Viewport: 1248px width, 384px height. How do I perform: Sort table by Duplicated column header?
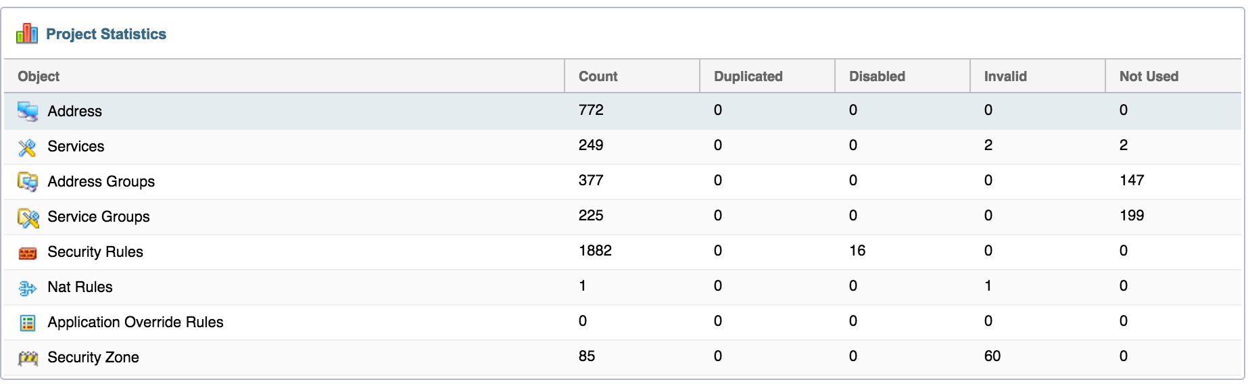click(x=748, y=76)
